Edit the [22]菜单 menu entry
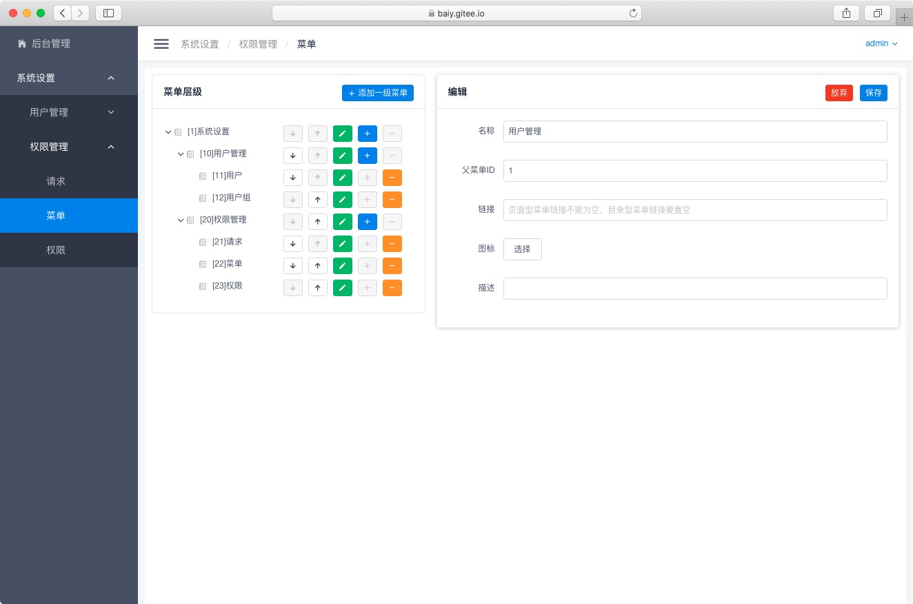913x604 pixels. [x=343, y=266]
